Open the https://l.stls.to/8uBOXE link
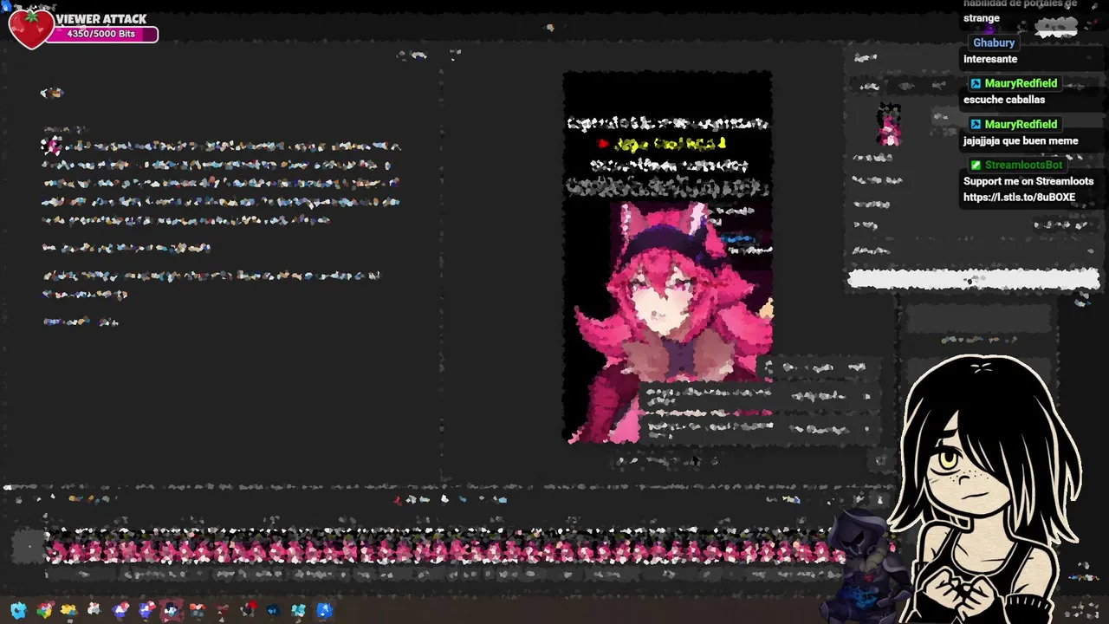Viewport: 1109px width, 624px height. click(1019, 198)
